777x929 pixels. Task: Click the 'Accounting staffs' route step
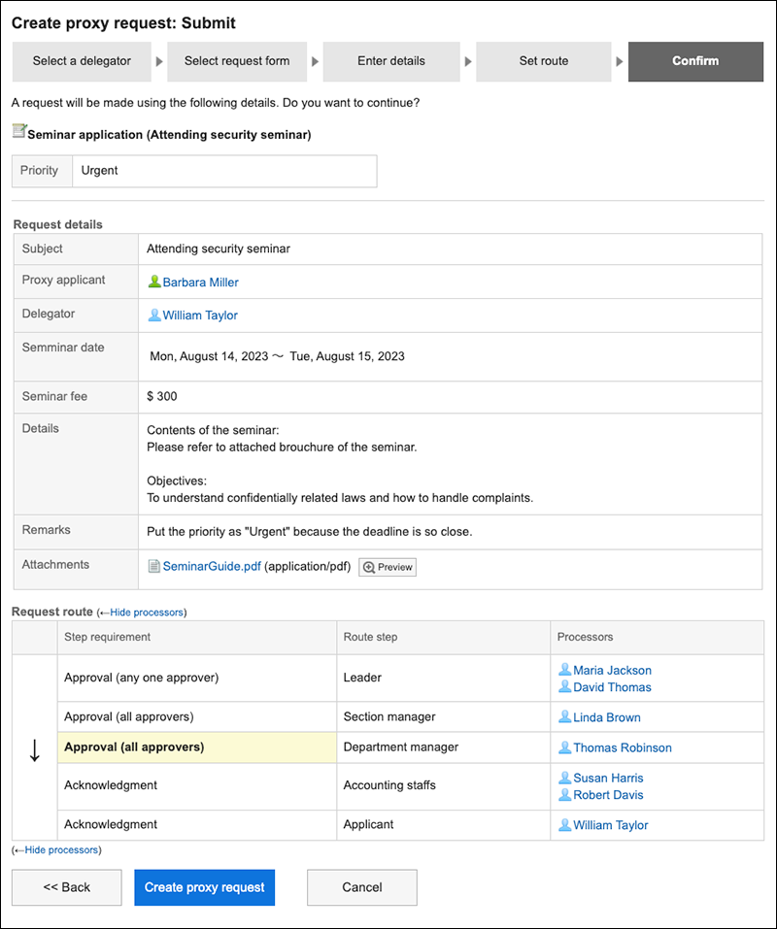tap(389, 785)
